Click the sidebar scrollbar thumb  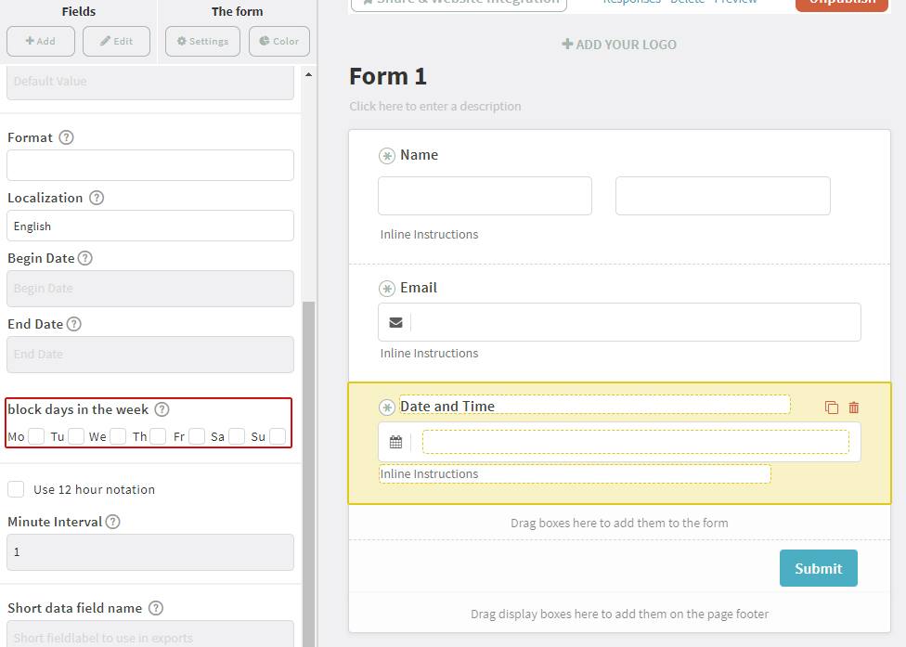(x=308, y=473)
